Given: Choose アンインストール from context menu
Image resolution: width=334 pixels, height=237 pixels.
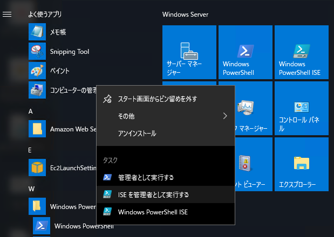Looking at the screenshot, I should (x=166, y=134).
